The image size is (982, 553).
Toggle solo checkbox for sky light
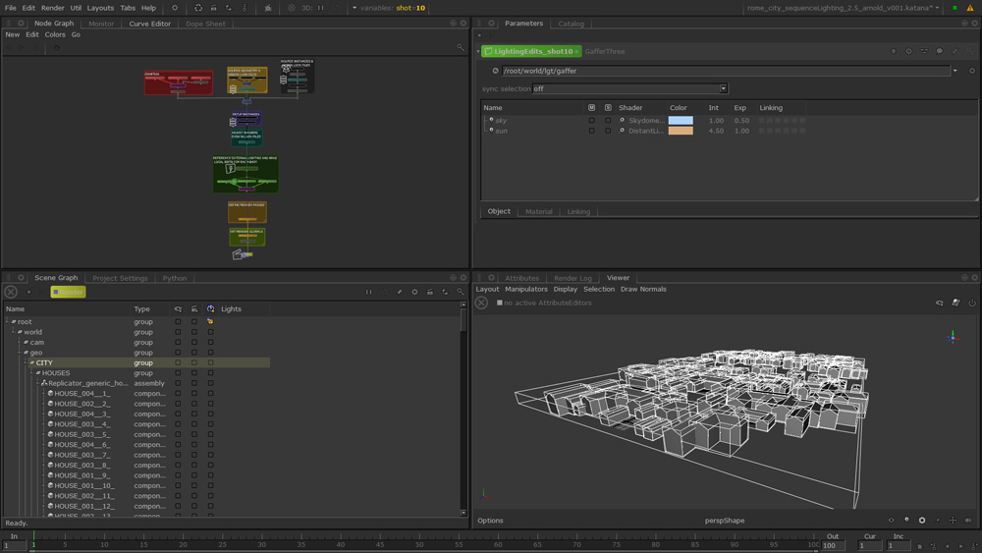click(608, 120)
